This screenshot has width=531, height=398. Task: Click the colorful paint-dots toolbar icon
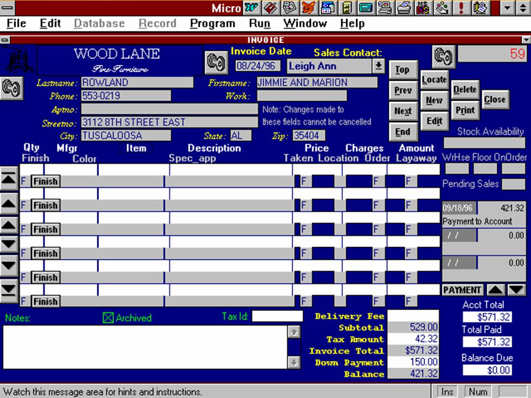(x=441, y=7)
